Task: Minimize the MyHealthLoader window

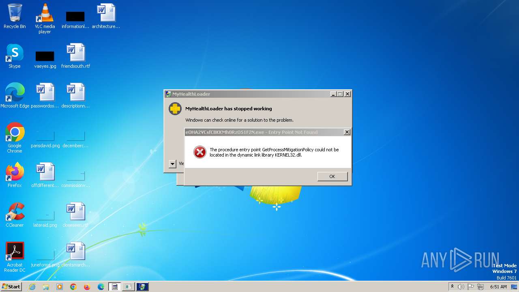Action: pos(333,94)
